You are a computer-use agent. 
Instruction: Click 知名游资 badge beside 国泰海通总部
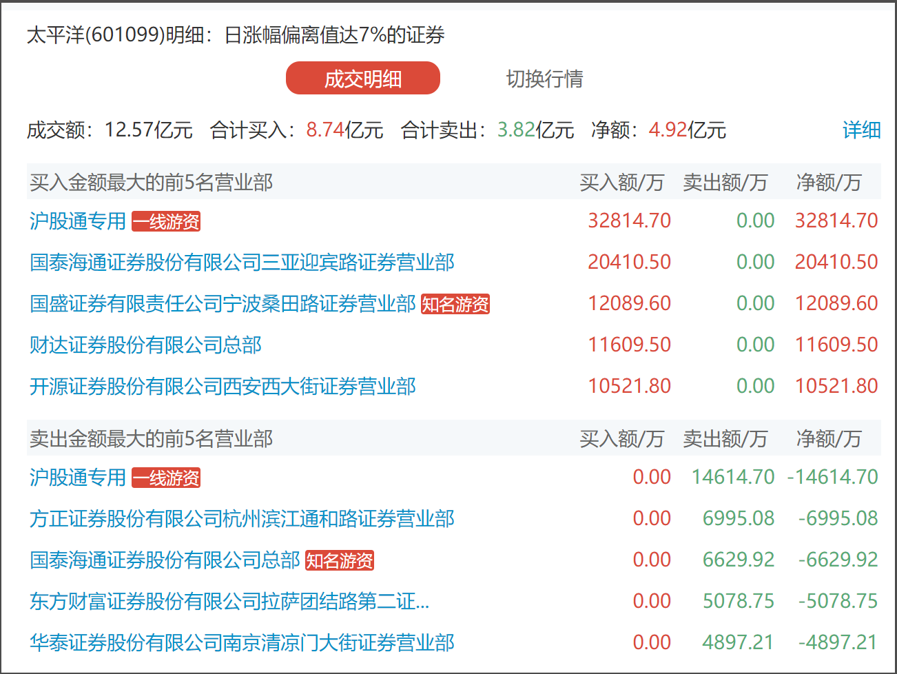click(340, 561)
